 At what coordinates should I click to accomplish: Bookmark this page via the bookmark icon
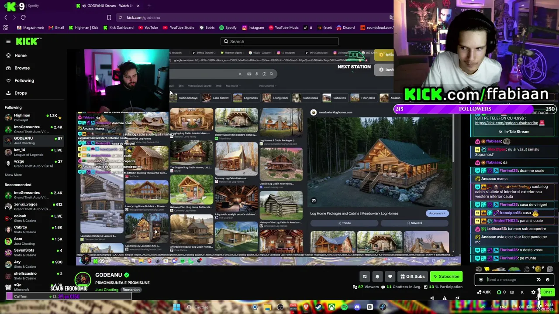pyautogui.click(x=109, y=17)
